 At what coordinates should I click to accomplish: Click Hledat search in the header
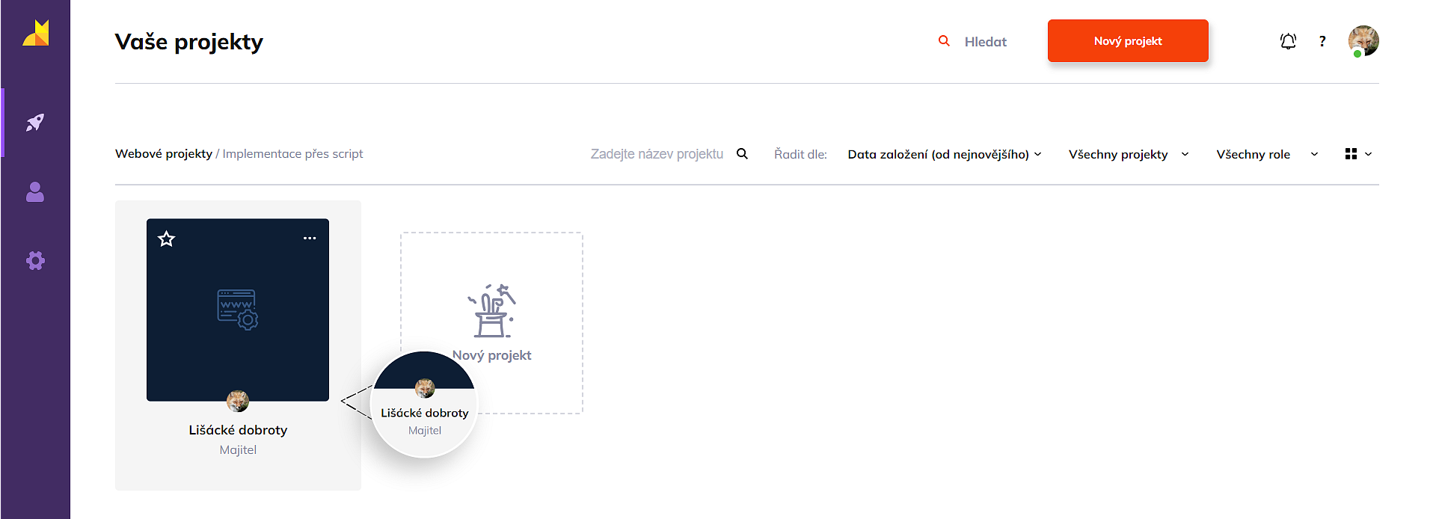(974, 42)
